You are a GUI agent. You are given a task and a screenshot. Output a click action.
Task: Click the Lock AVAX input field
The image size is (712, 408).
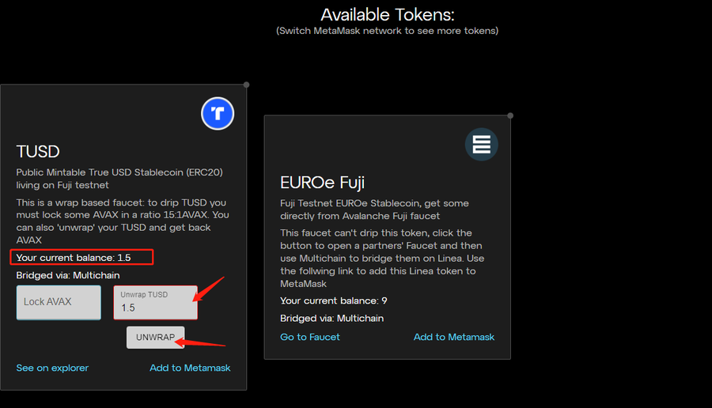(59, 302)
